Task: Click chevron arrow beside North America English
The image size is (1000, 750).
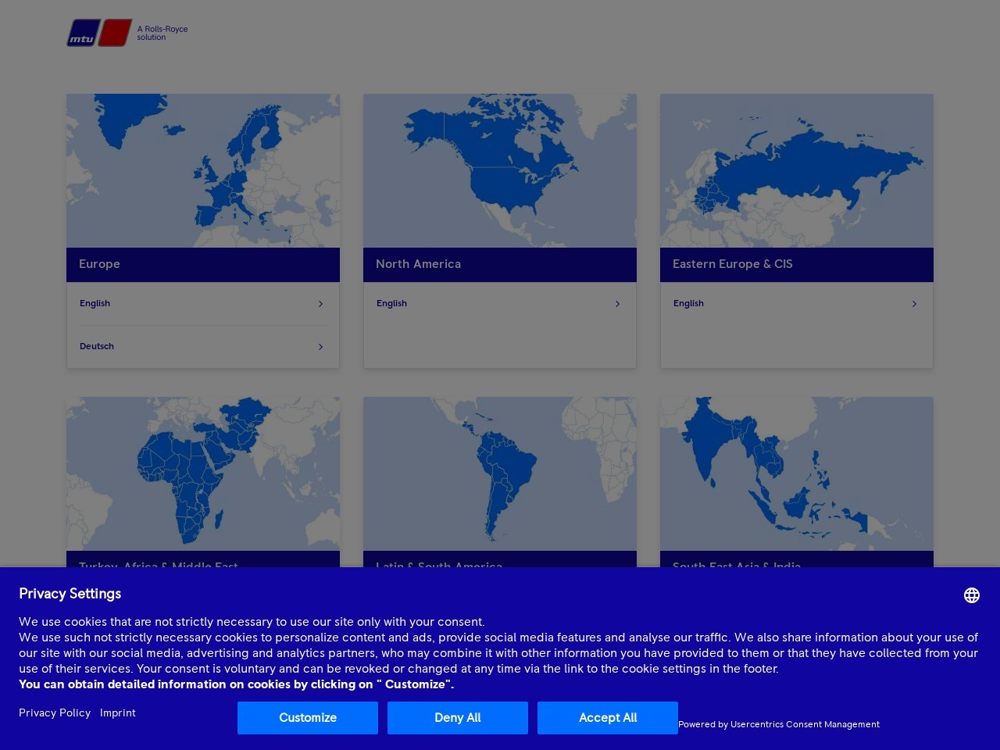Action: (617, 304)
